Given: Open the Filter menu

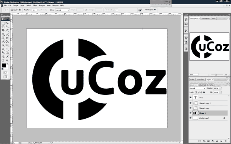Looking at the screenshot, I should tap(35, 5).
